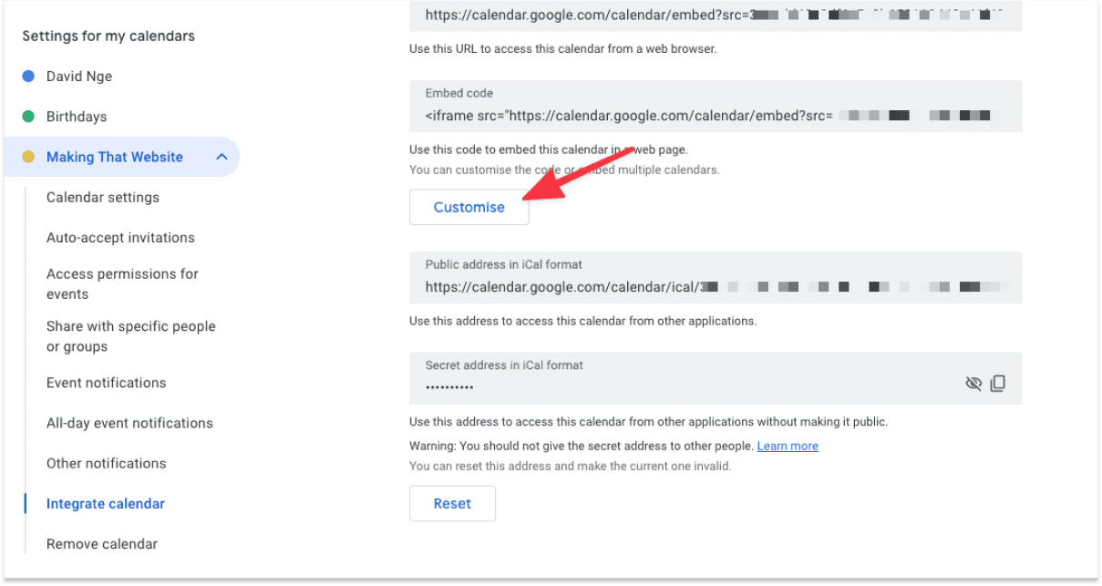1102x586 pixels.
Task: Open Event notifications settings
Action: pos(106,383)
